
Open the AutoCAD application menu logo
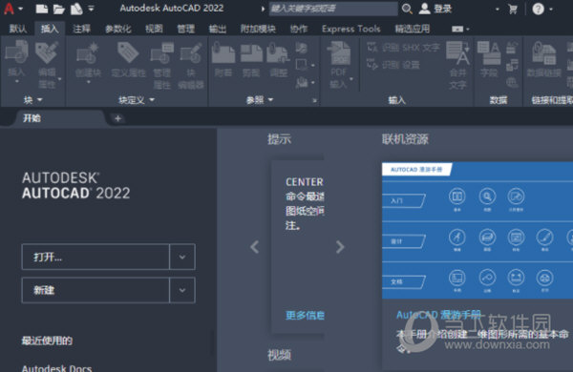tap(10, 8)
